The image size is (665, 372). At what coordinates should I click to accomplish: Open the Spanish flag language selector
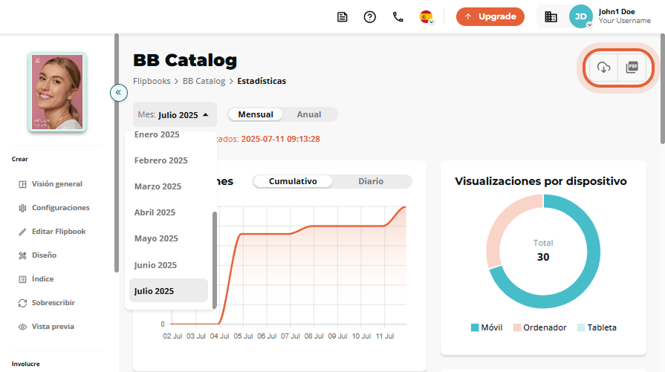click(426, 17)
